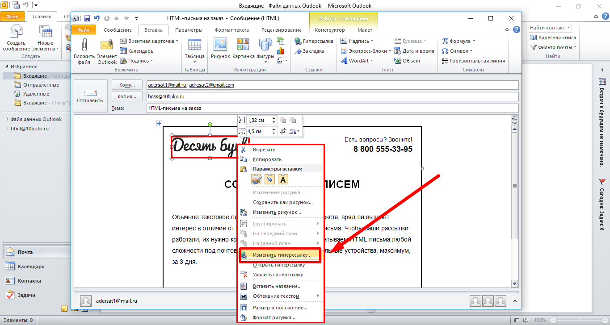The height and width of the screenshot is (325, 610).
Task: Click the Keep Text Only paste option icon
Action: [x=283, y=179]
